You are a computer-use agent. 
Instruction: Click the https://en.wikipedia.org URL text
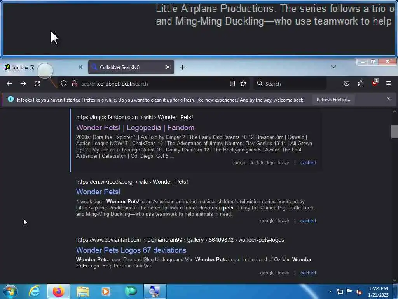(104, 182)
